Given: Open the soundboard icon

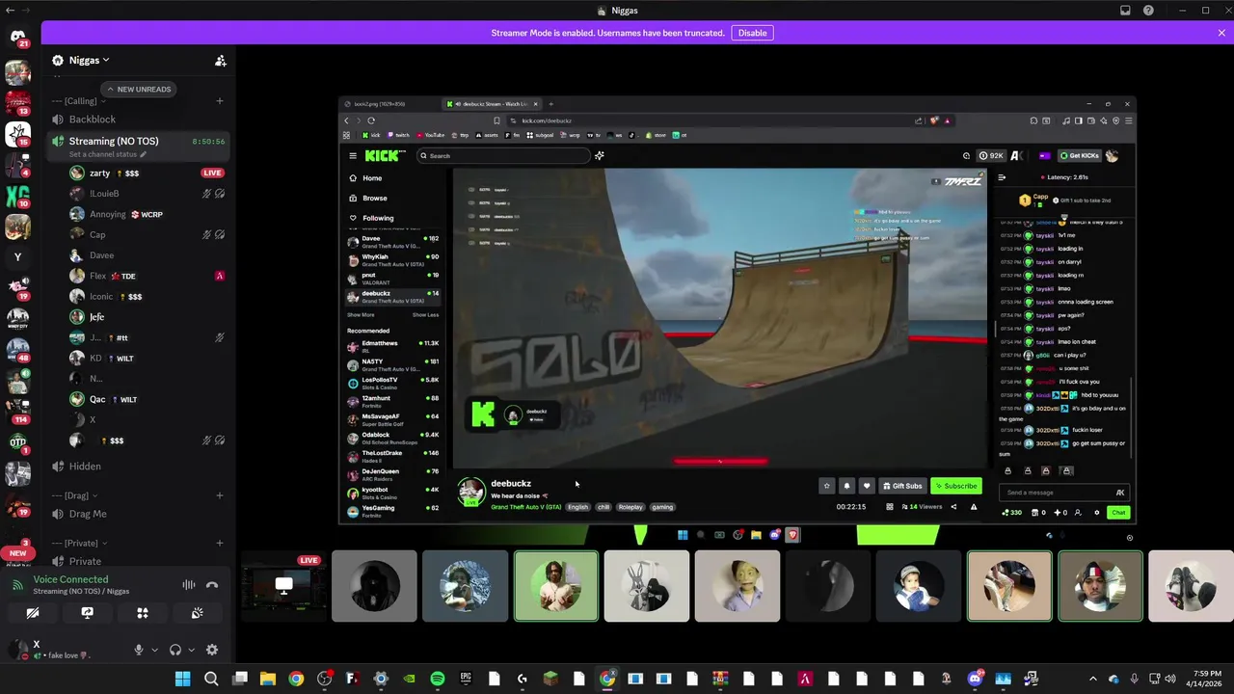Looking at the screenshot, I should pyautogui.click(x=198, y=613).
